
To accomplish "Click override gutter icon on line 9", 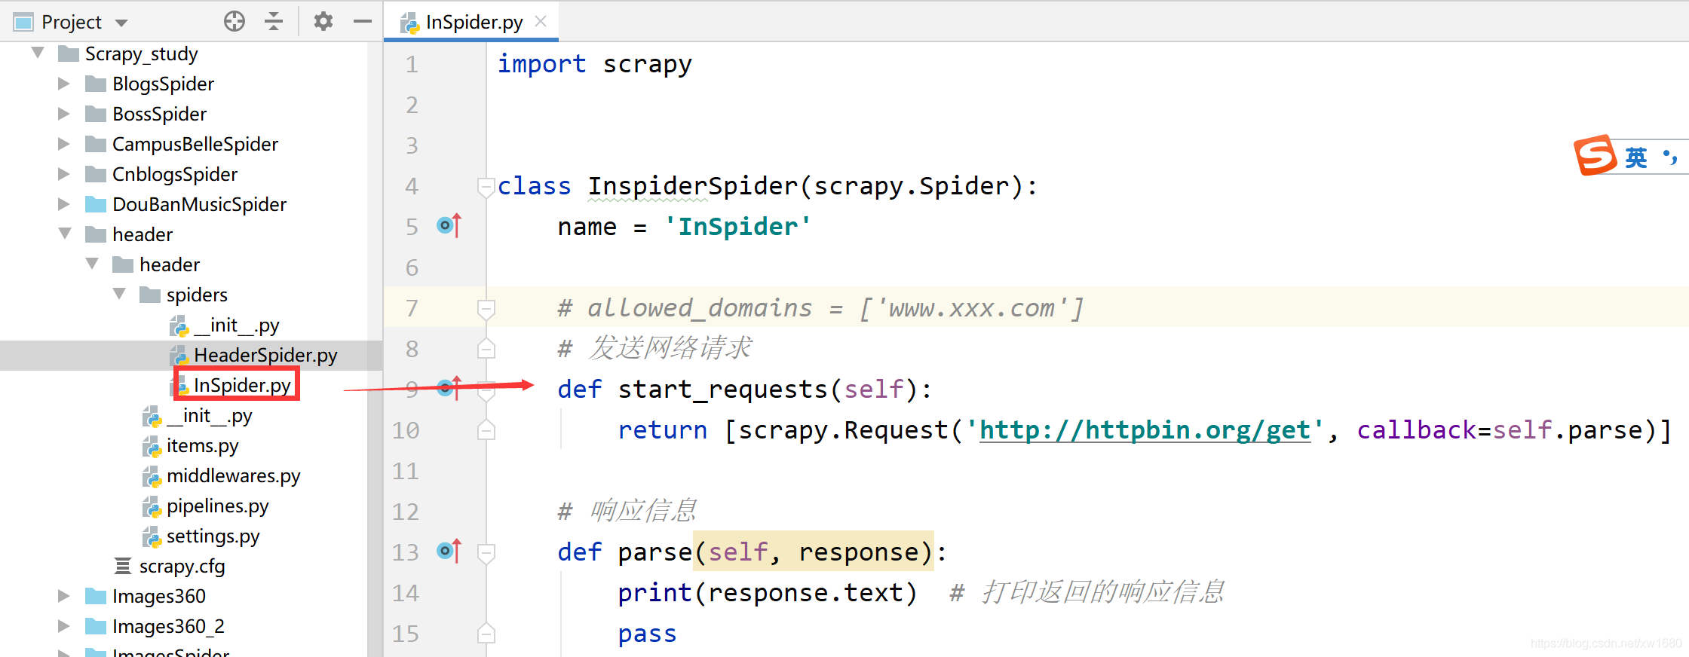I will (449, 388).
